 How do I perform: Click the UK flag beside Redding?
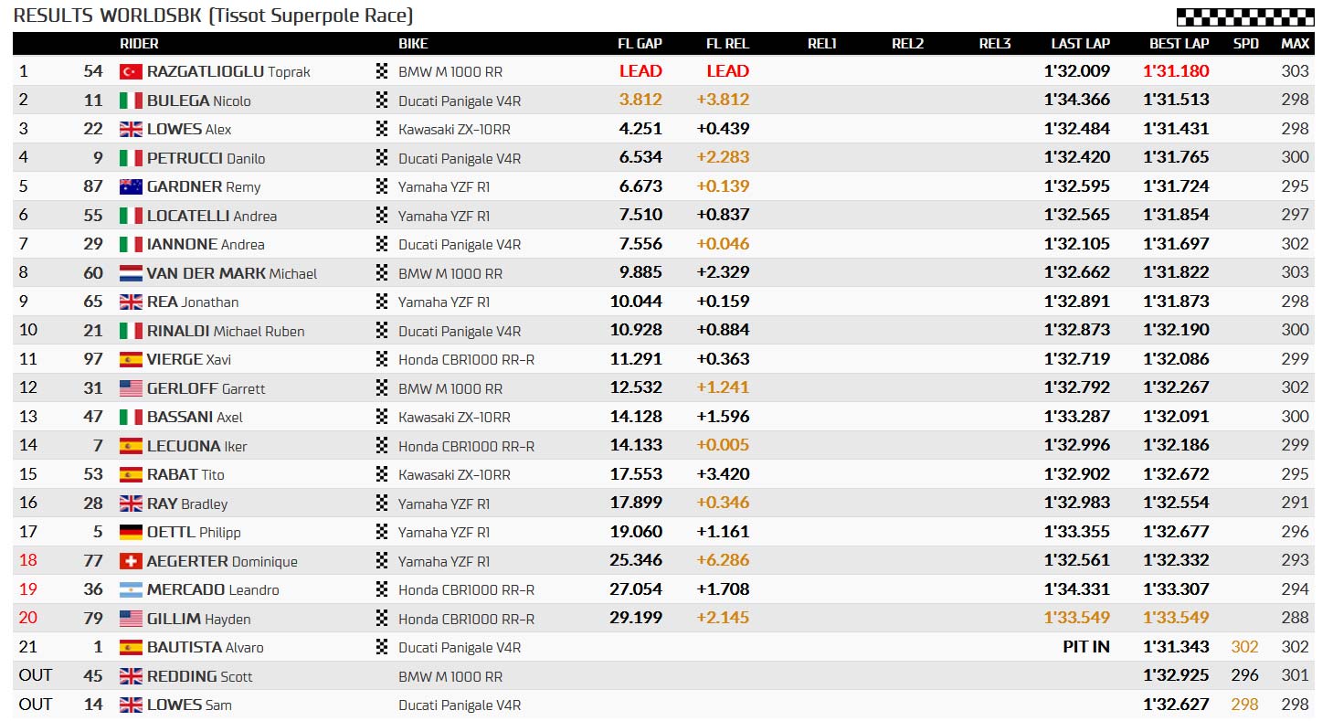coord(131,676)
